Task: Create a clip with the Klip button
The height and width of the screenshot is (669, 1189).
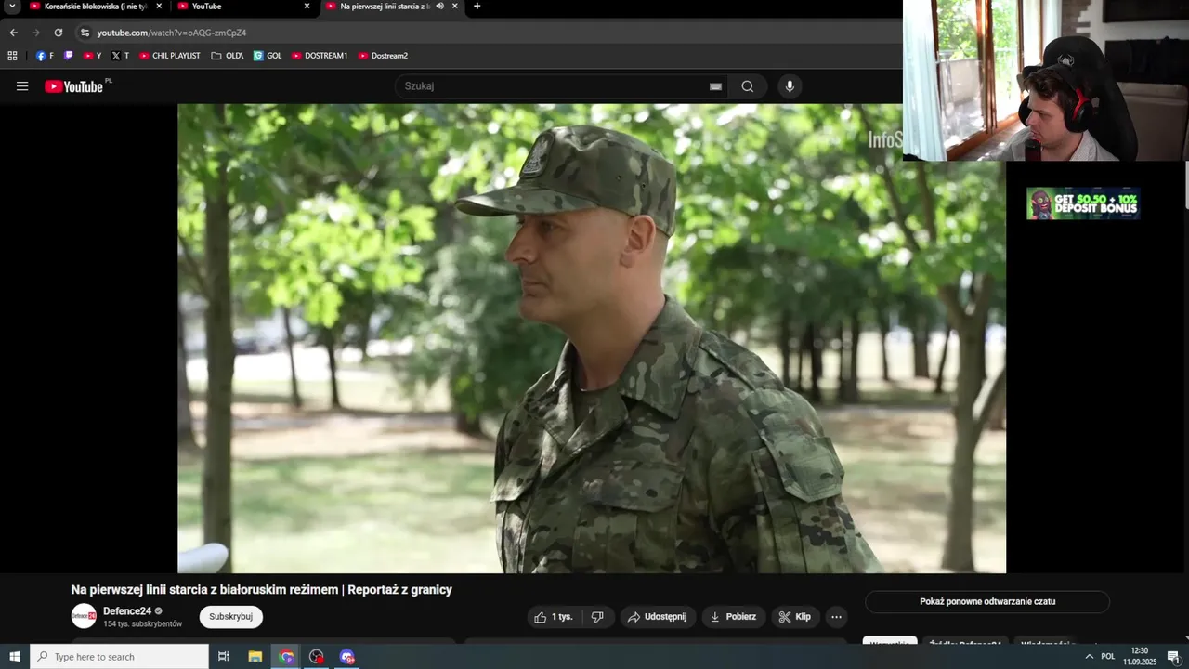Action: click(795, 617)
